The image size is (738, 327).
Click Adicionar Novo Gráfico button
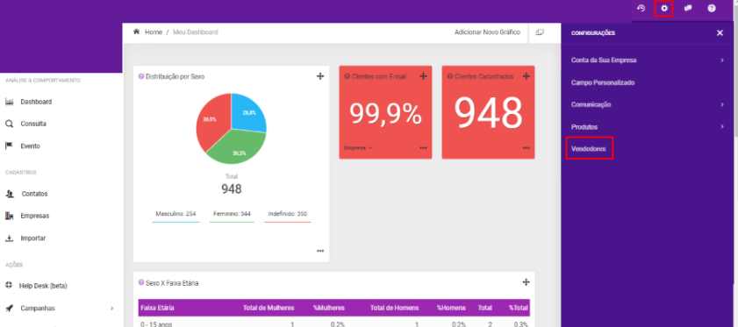[487, 32]
